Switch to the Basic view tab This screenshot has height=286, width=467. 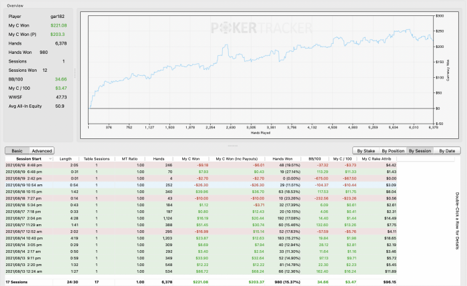tap(17, 150)
